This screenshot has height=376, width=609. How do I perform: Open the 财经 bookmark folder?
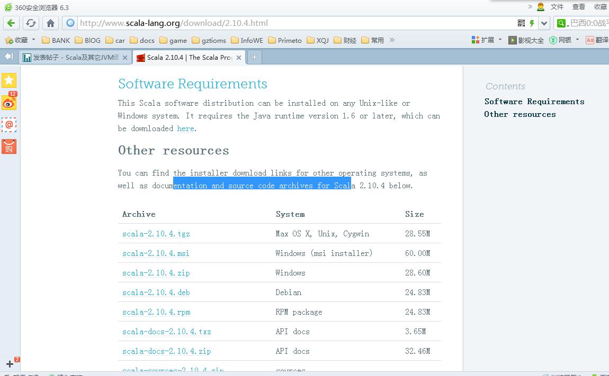(345, 40)
